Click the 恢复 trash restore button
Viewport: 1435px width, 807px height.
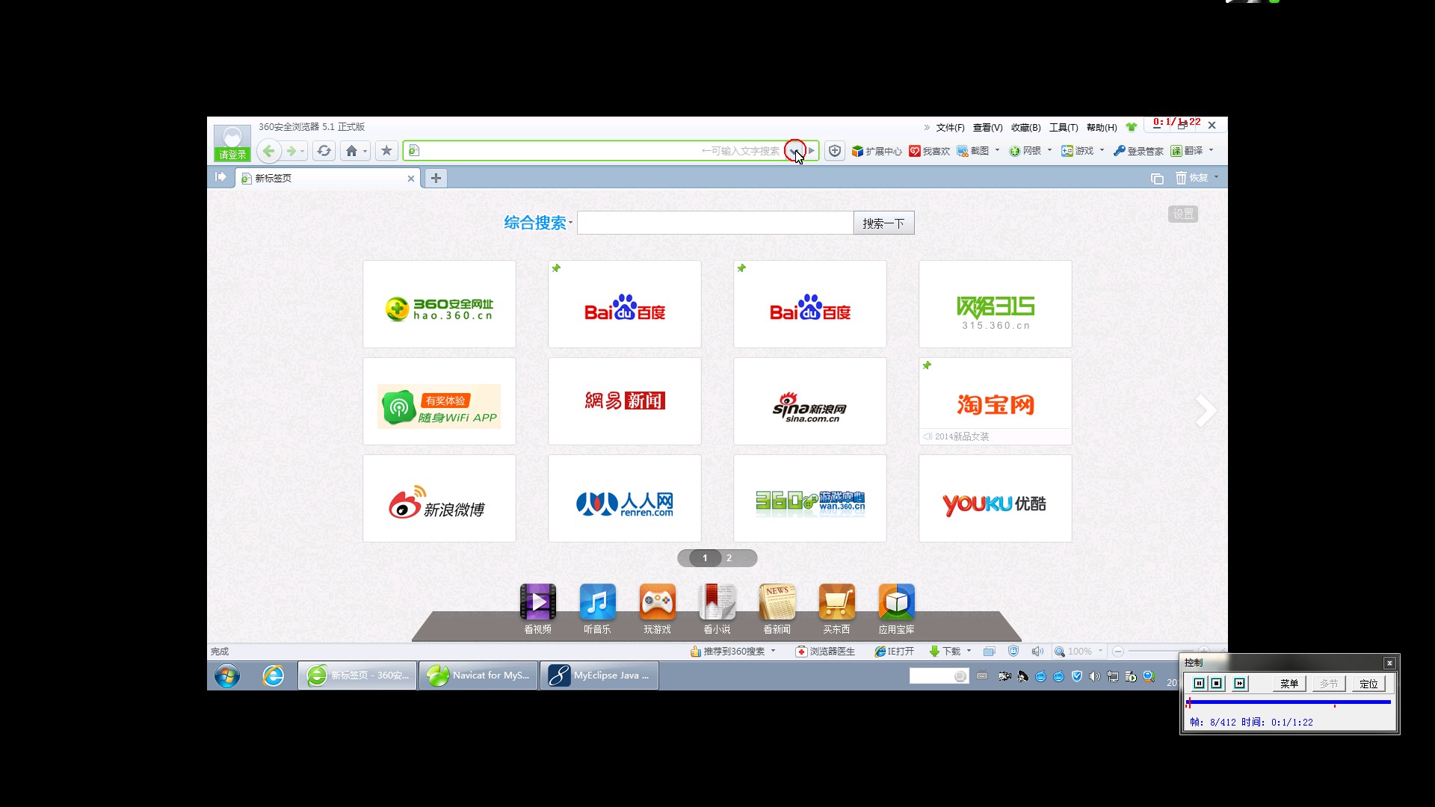(x=1191, y=178)
